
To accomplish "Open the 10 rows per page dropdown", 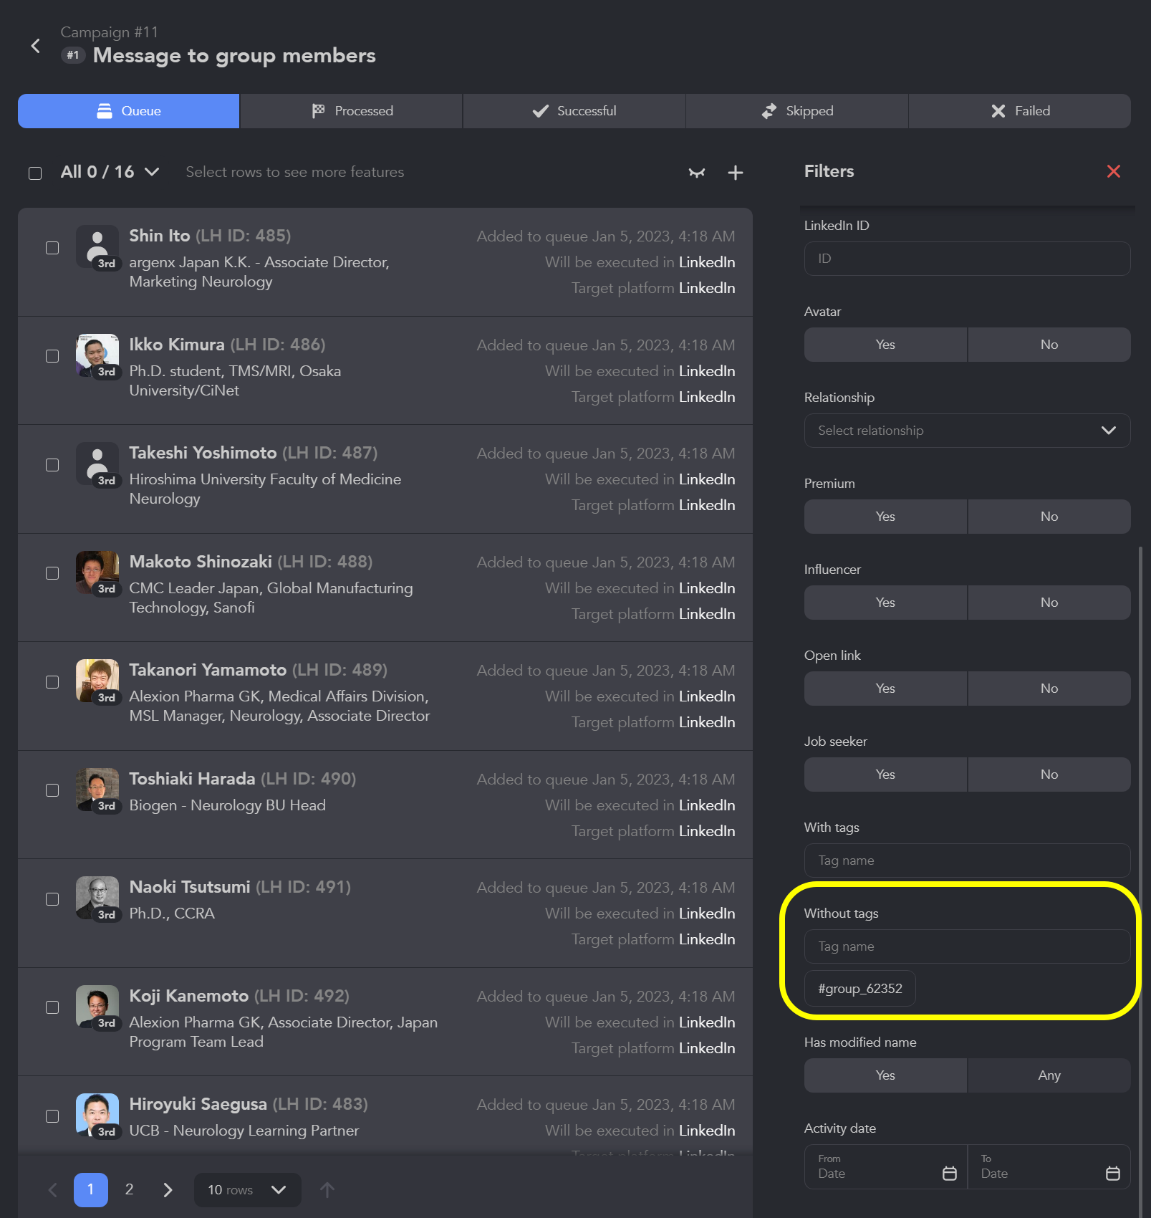I will pos(247,1190).
